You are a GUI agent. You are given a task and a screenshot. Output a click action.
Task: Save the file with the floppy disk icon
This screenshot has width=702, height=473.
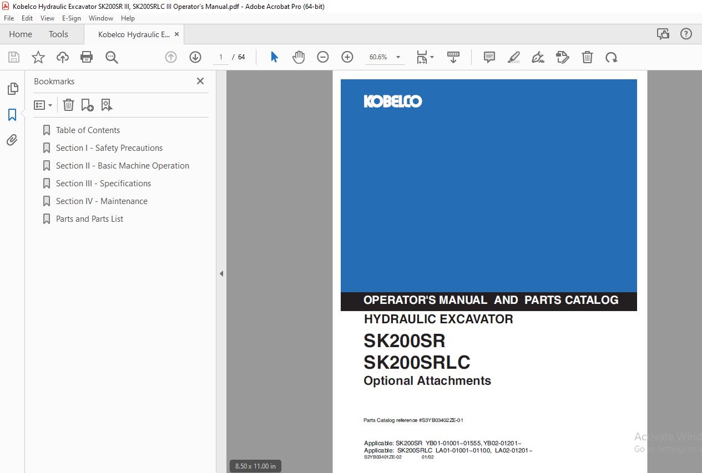pos(14,57)
